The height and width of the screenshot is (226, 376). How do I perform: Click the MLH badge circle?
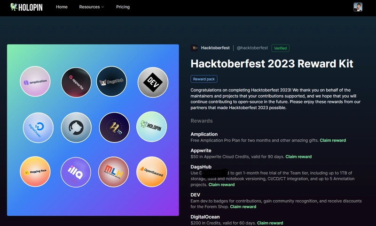[113, 172]
